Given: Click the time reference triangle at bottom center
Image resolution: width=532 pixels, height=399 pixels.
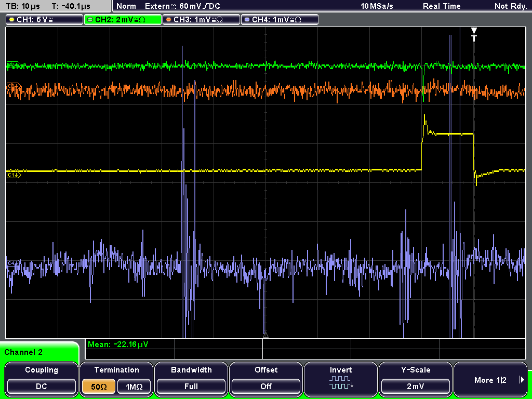Looking at the screenshot, I should coord(265,335).
